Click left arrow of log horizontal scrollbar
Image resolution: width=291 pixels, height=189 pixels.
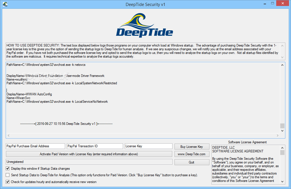9,136
